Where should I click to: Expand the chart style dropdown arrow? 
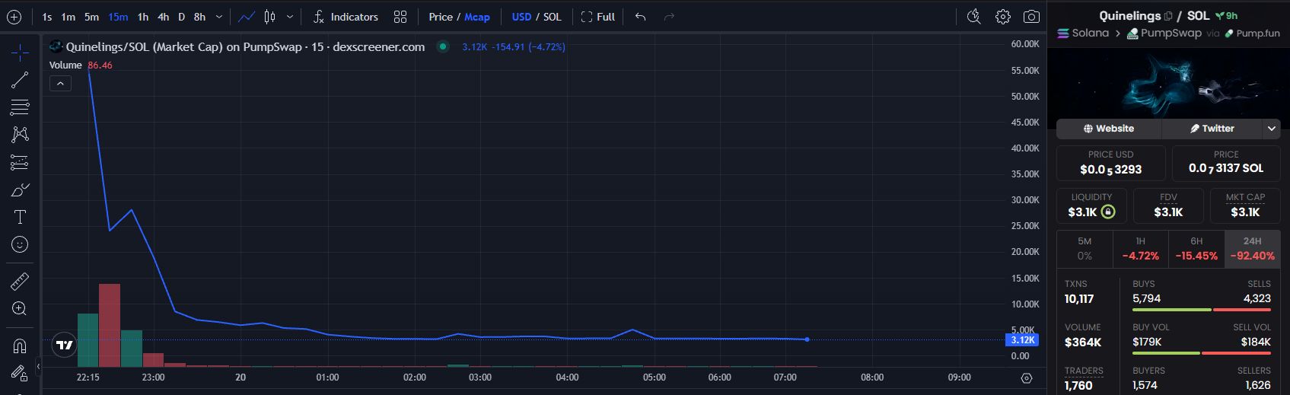(x=289, y=17)
